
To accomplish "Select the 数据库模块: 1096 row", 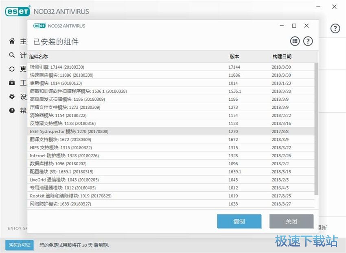I will (171, 164).
